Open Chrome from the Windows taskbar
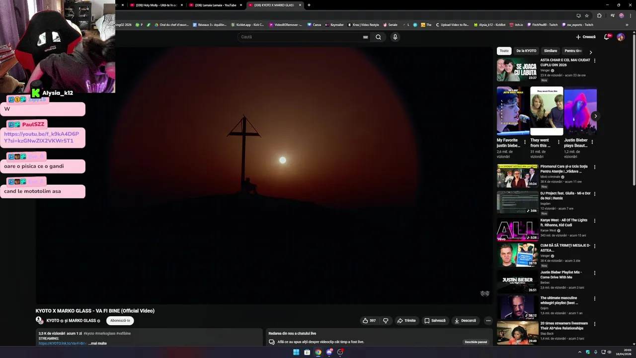This screenshot has width=636, height=358. 318,352
